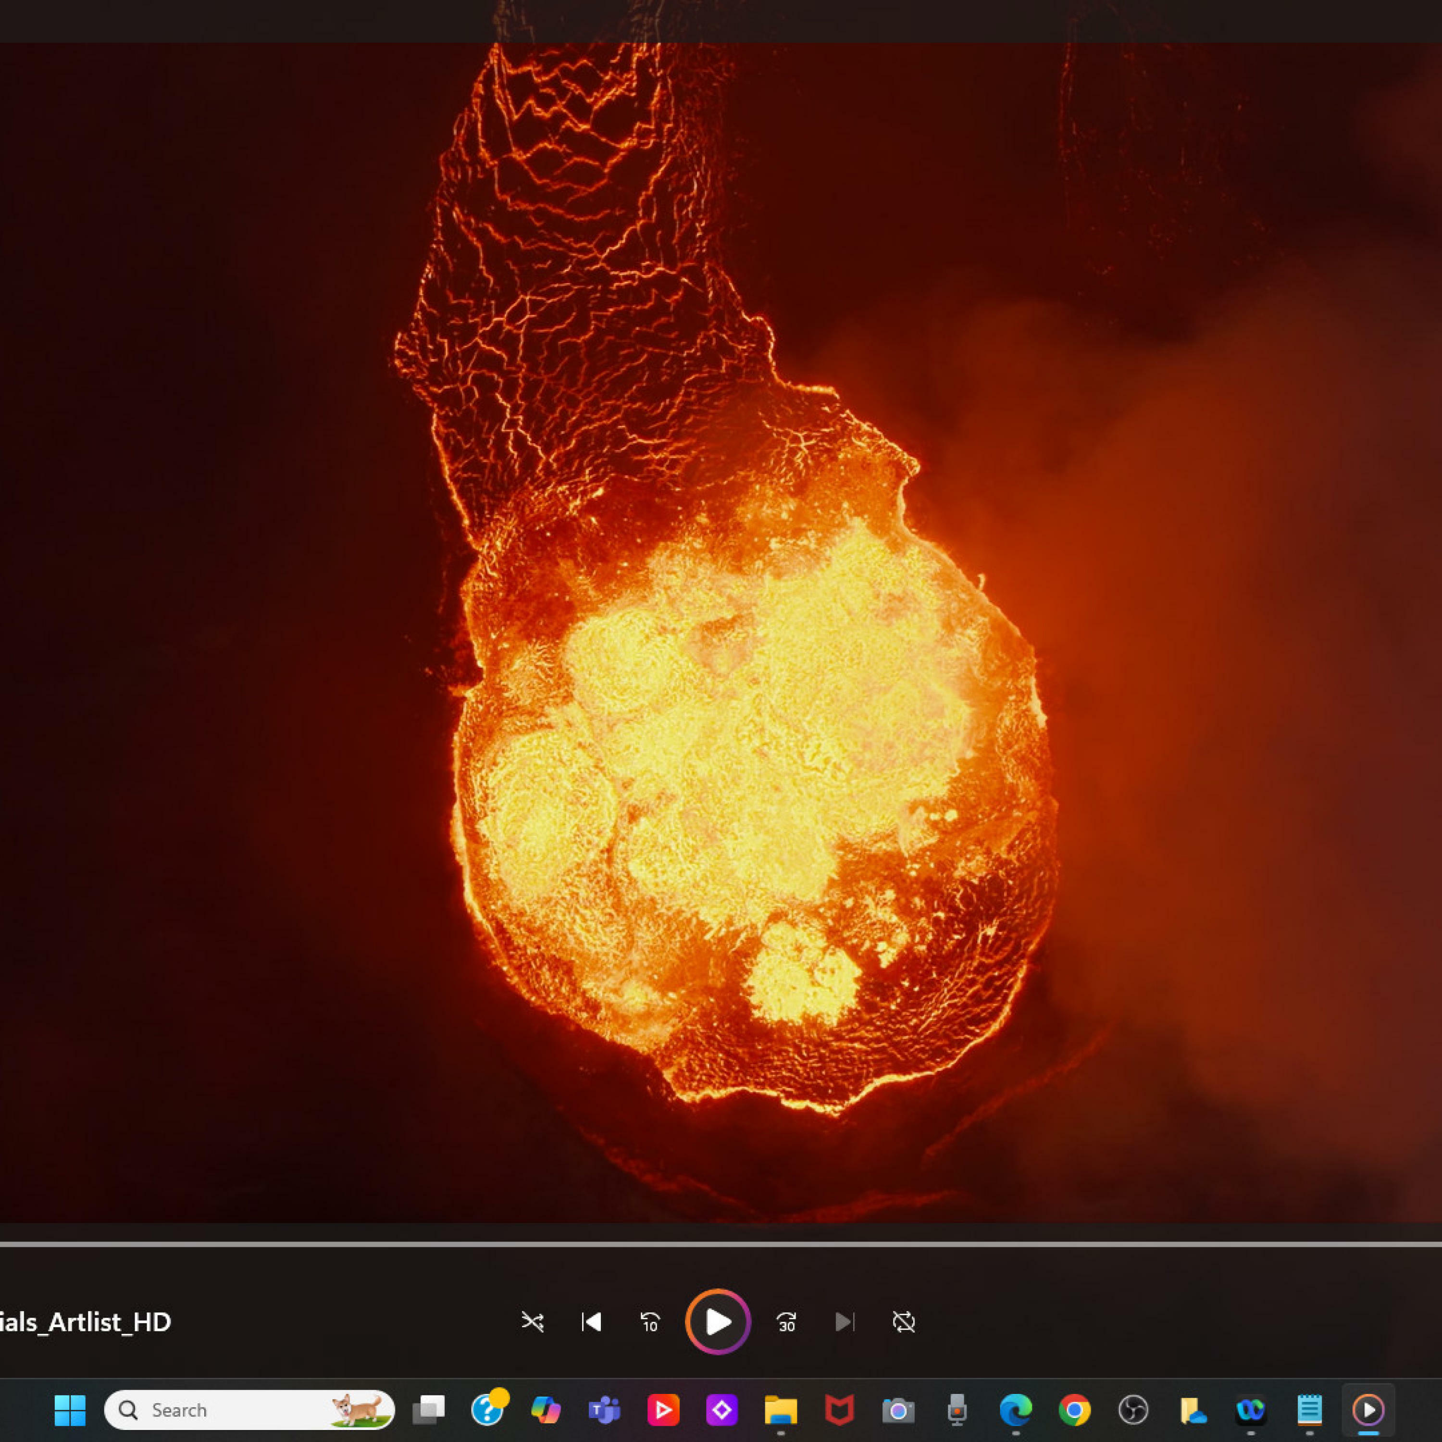
Task: Open File Explorer from taskbar
Action: [x=781, y=1410]
